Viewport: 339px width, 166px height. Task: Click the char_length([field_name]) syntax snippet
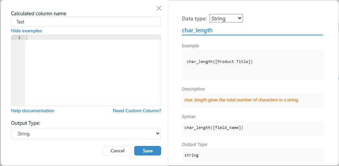coord(213,128)
